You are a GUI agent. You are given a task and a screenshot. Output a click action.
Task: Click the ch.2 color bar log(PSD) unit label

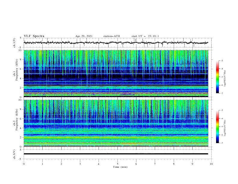click(225, 128)
